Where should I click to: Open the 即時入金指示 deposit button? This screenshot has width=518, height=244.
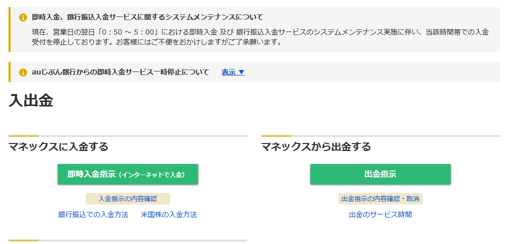128,174
